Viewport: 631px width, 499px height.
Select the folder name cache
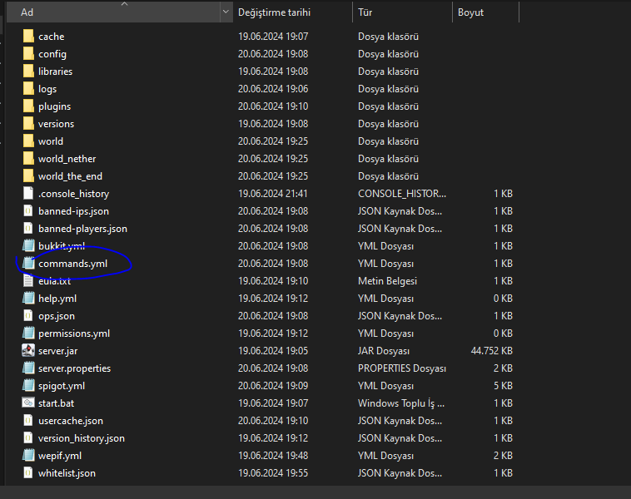pyautogui.click(x=52, y=37)
